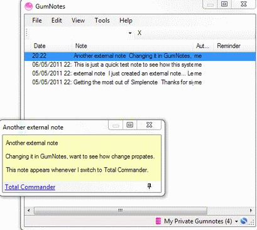Open the File menu

click(37, 21)
